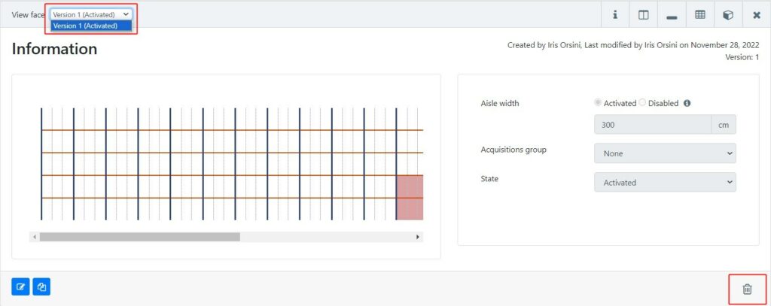Viewport: 771px width, 306px height.
Task: Switch to the columns layout view
Action: (x=643, y=14)
